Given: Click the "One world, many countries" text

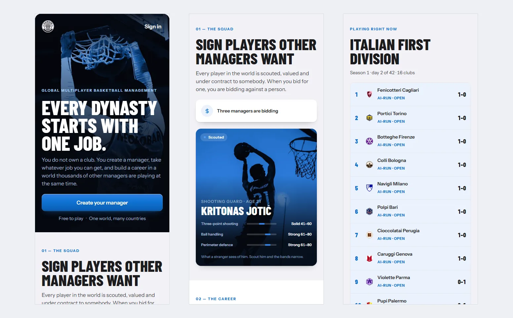Looking at the screenshot, I should (x=117, y=218).
